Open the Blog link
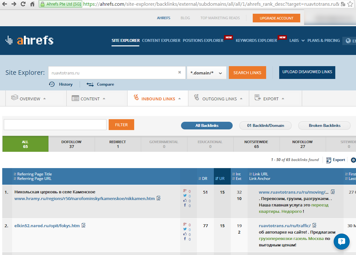Viewport: 356px width, 255px height. click(185, 18)
